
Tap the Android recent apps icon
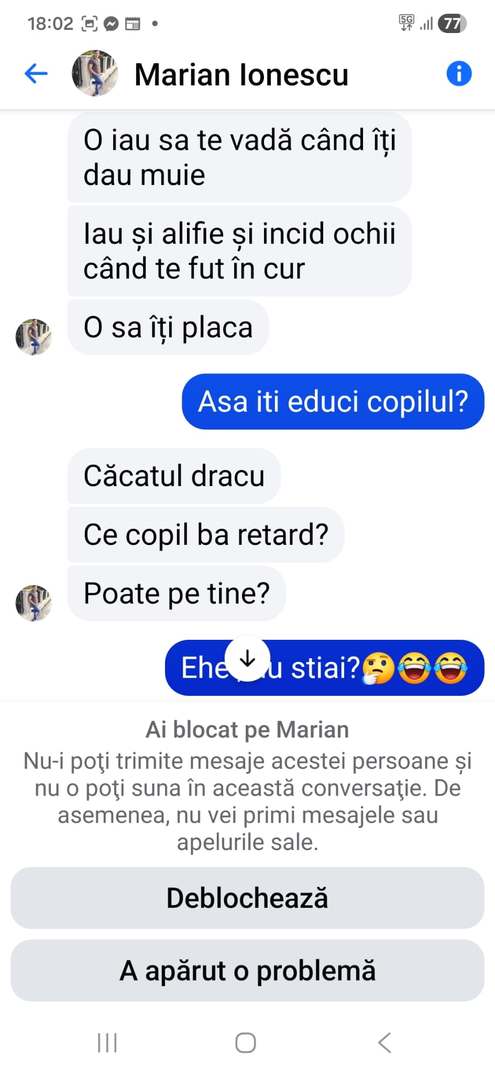[x=107, y=1043]
